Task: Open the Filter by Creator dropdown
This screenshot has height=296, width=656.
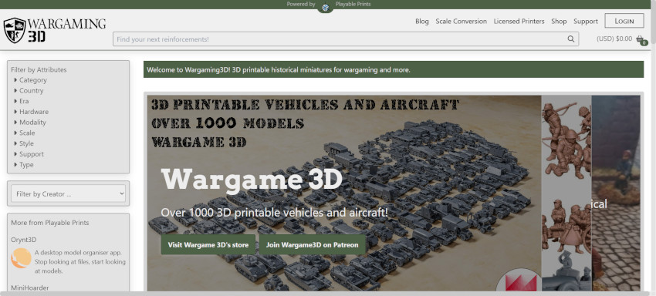Action: [68, 193]
